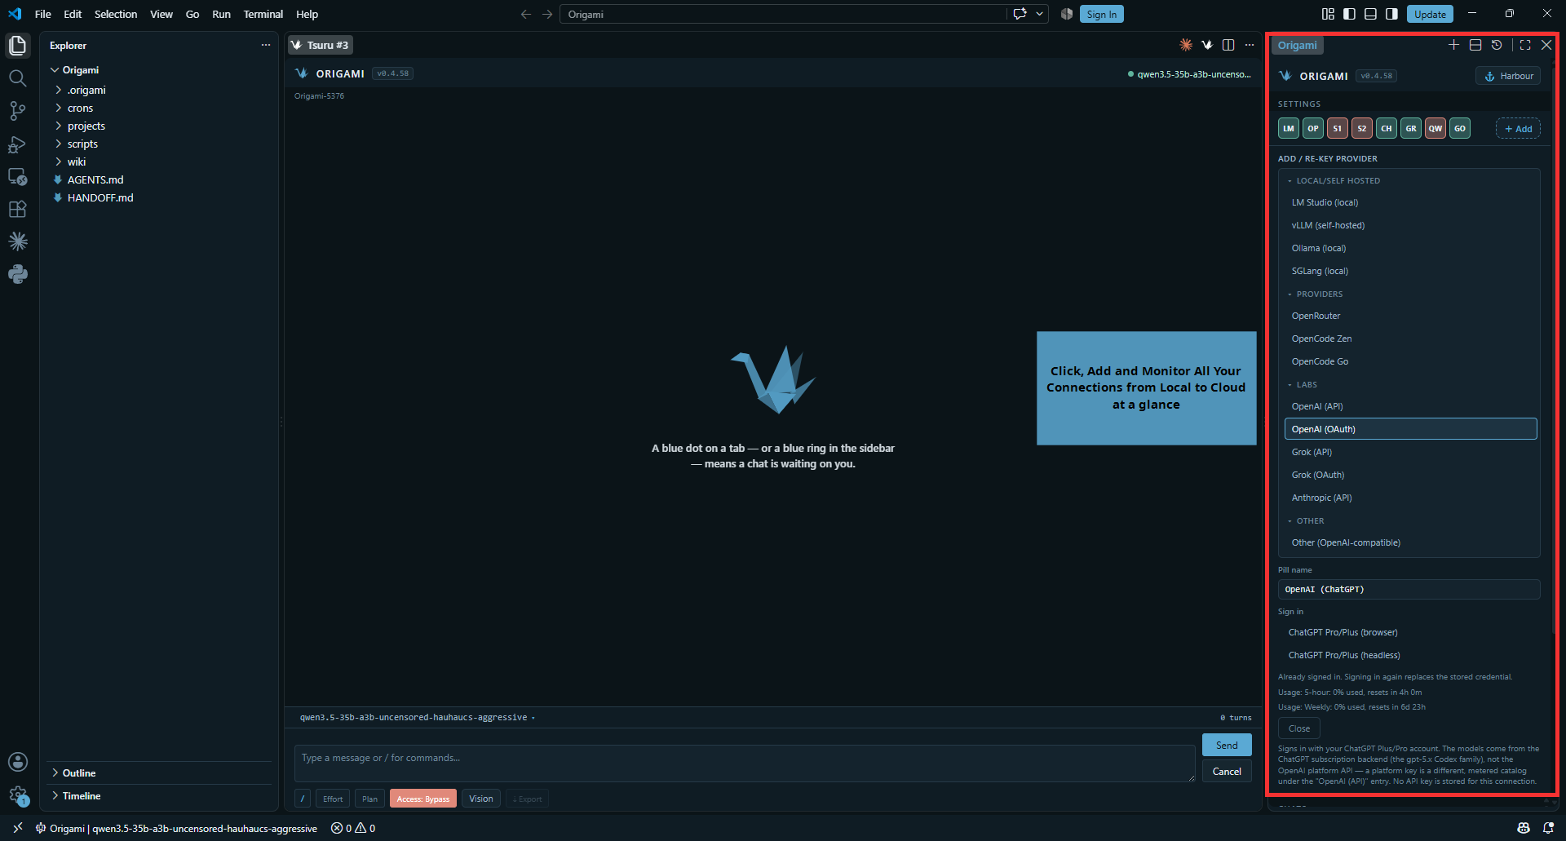
Task: Click the Pill name input field
Action: tap(1409, 589)
